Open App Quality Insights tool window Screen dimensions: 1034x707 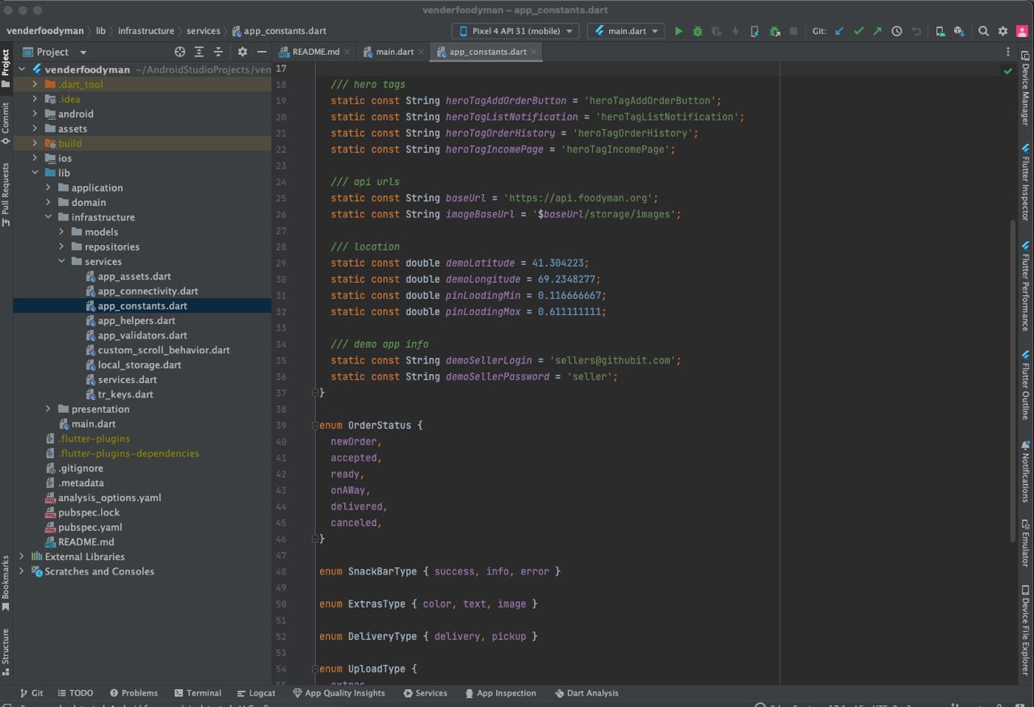pyautogui.click(x=339, y=692)
